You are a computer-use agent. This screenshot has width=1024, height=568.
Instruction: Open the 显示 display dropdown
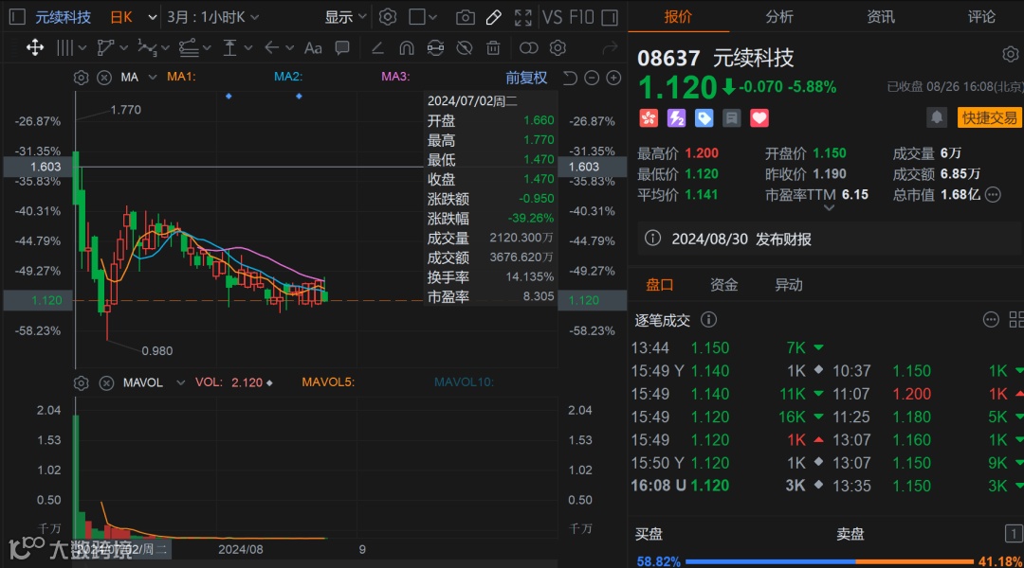click(345, 17)
